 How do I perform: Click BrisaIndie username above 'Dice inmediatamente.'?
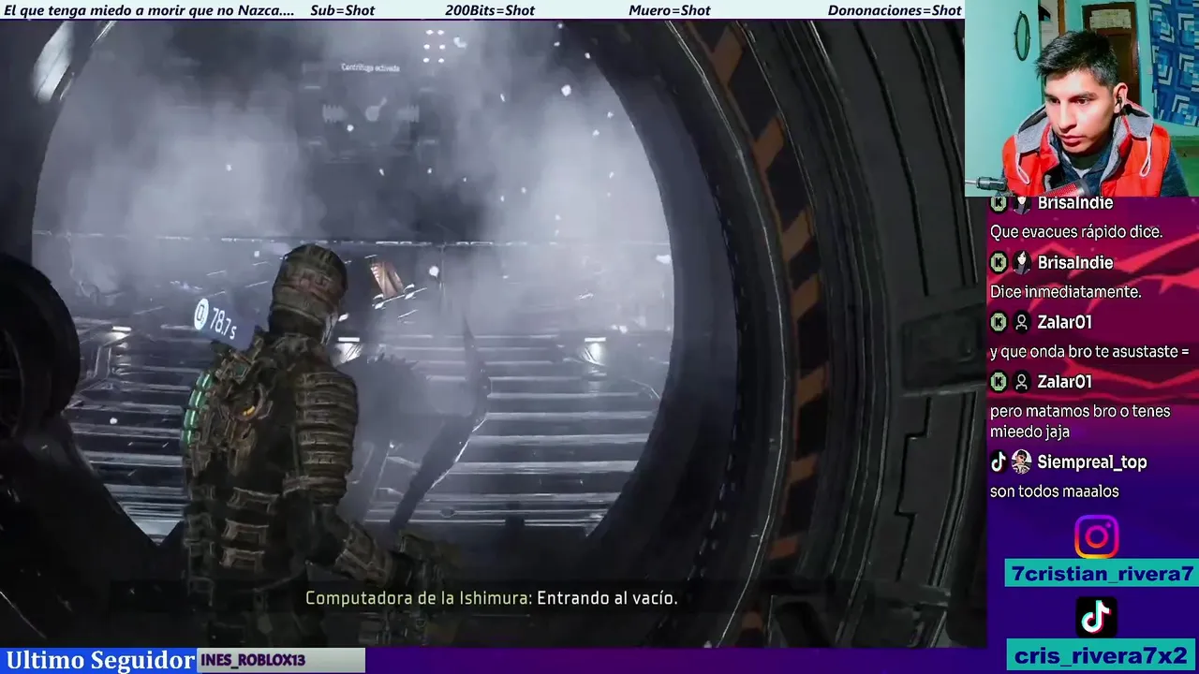(1074, 263)
